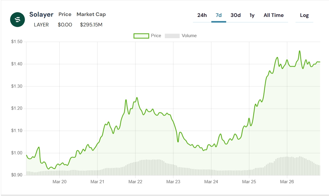Click the Solayer name heading
This screenshot has height=196, width=329.
41,15
